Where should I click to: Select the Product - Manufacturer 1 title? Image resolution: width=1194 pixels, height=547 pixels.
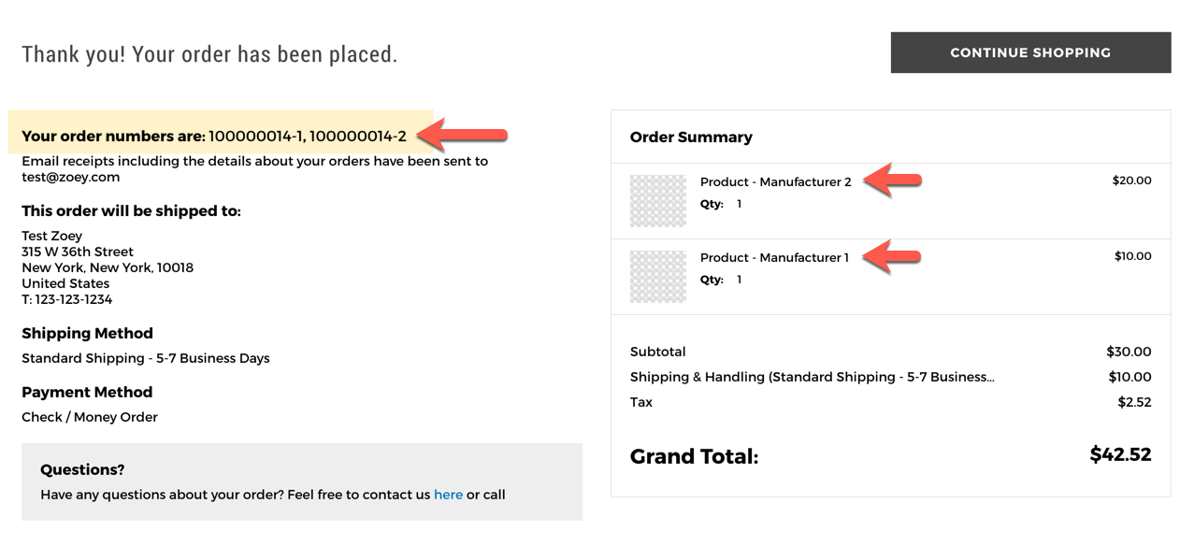(774, 258)
